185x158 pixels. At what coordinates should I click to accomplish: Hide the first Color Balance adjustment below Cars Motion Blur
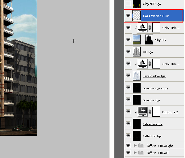(128, 27)
